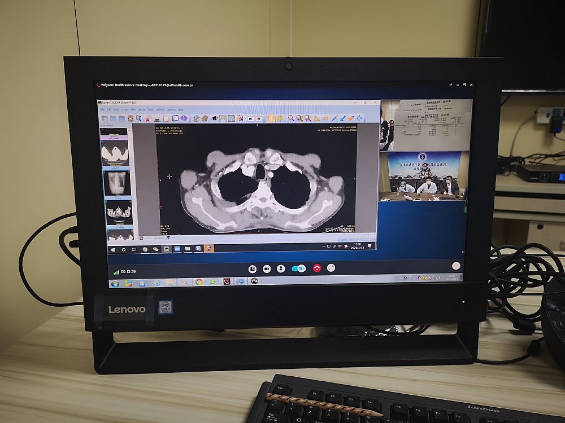Viewport: 565px width, 423px height.
Task: Open the Options menu
Action: tap(171, 109)
